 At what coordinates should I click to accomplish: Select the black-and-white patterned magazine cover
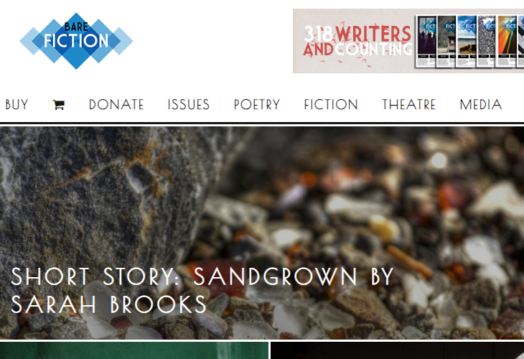[x=487, y=42]
